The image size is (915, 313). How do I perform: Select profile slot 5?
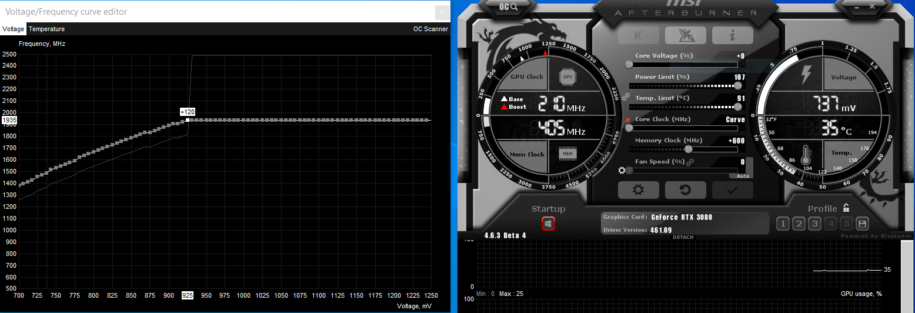(846, 224)
